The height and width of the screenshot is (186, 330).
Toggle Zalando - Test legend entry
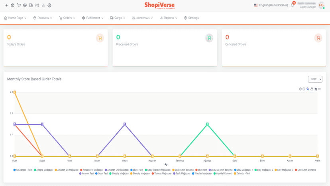point(242,174)
